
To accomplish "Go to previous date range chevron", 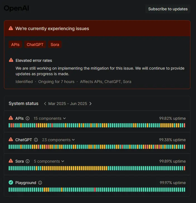I will 45,104.
